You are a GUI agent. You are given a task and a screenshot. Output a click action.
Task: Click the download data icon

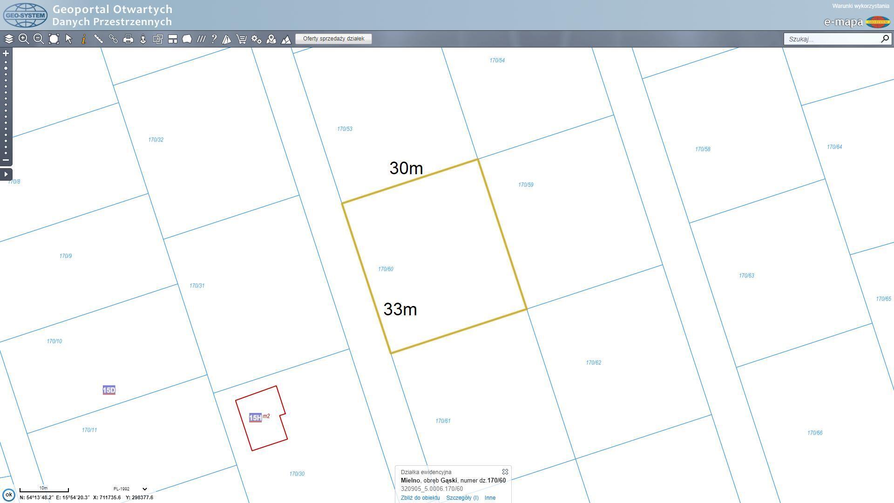tap(143, 39)
